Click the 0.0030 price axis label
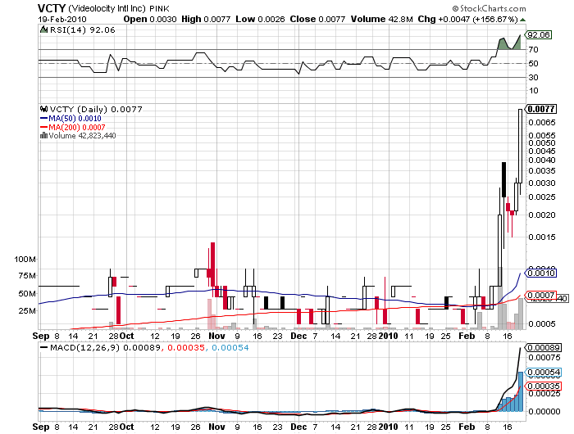Viewport: 574px width, 434px height. tap(542, 183)
